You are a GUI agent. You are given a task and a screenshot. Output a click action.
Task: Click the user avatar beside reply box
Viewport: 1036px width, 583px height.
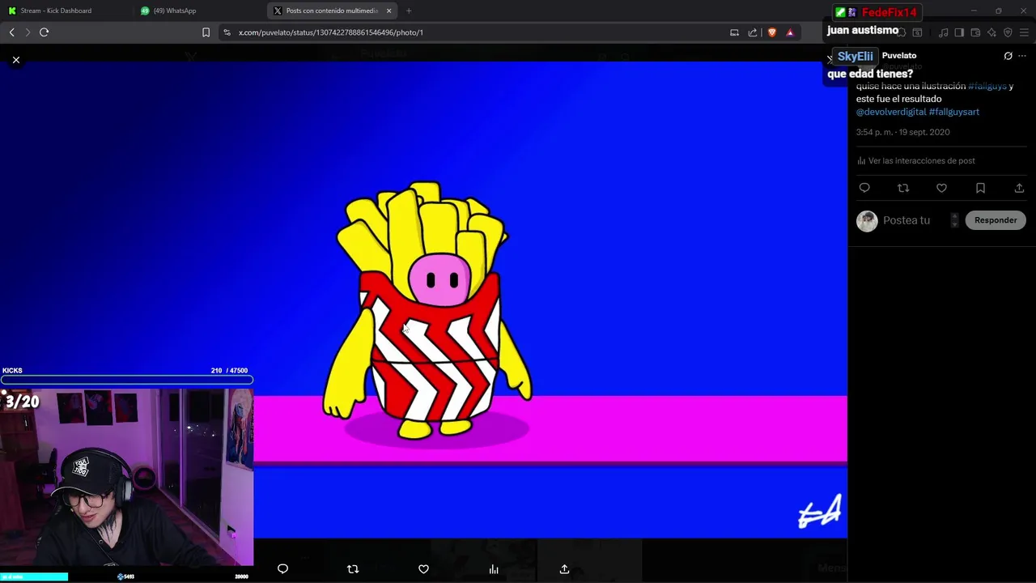[867, 221]
